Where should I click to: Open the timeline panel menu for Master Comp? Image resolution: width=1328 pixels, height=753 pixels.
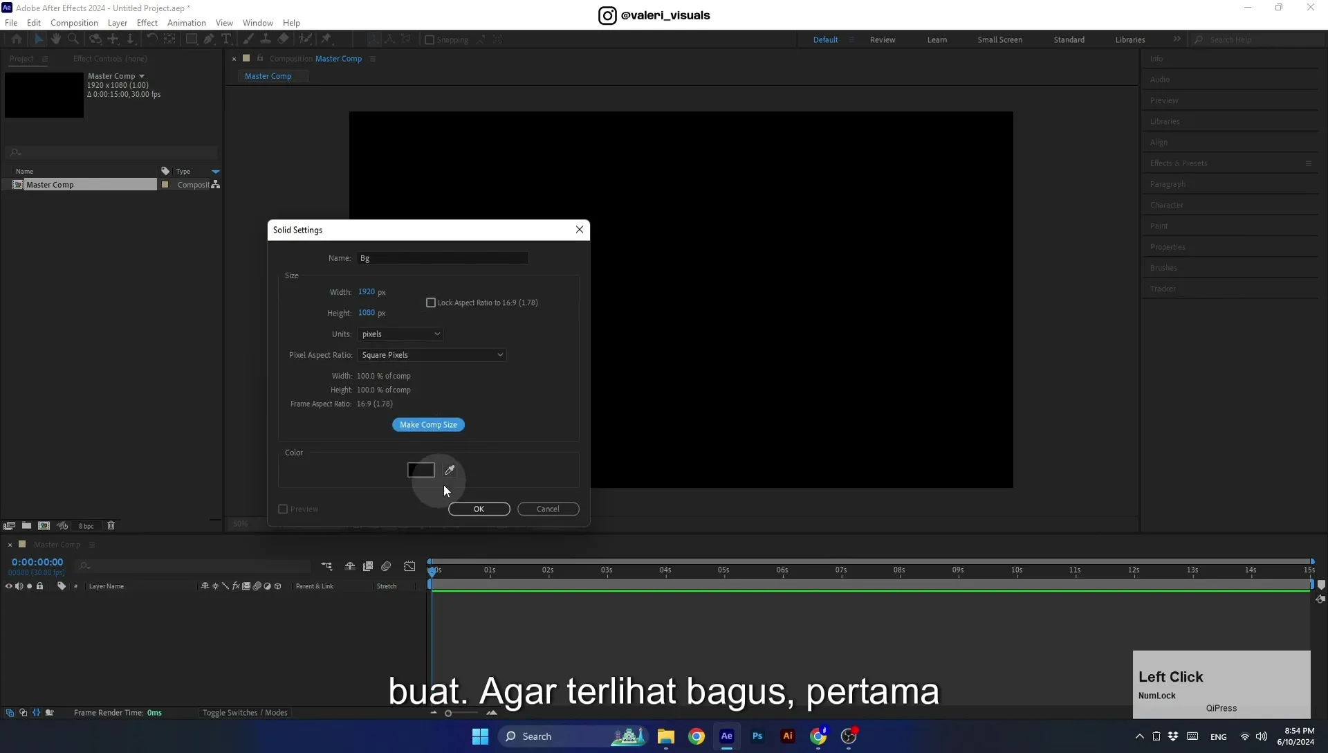(x=91, y=545)
